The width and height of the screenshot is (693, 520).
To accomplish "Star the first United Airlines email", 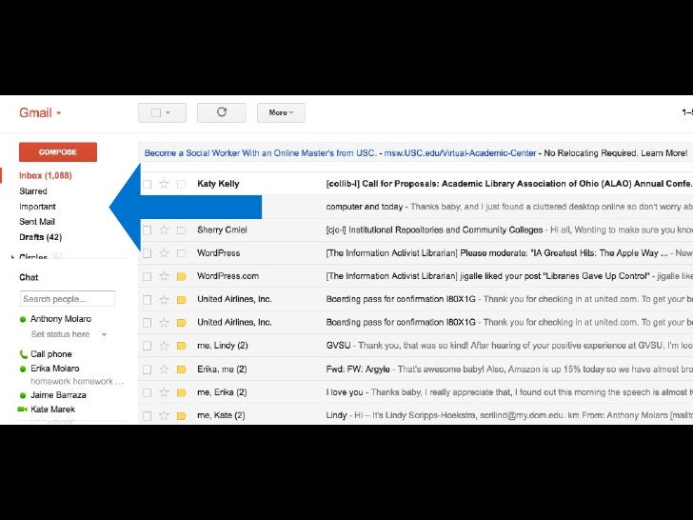I will 164,299.
